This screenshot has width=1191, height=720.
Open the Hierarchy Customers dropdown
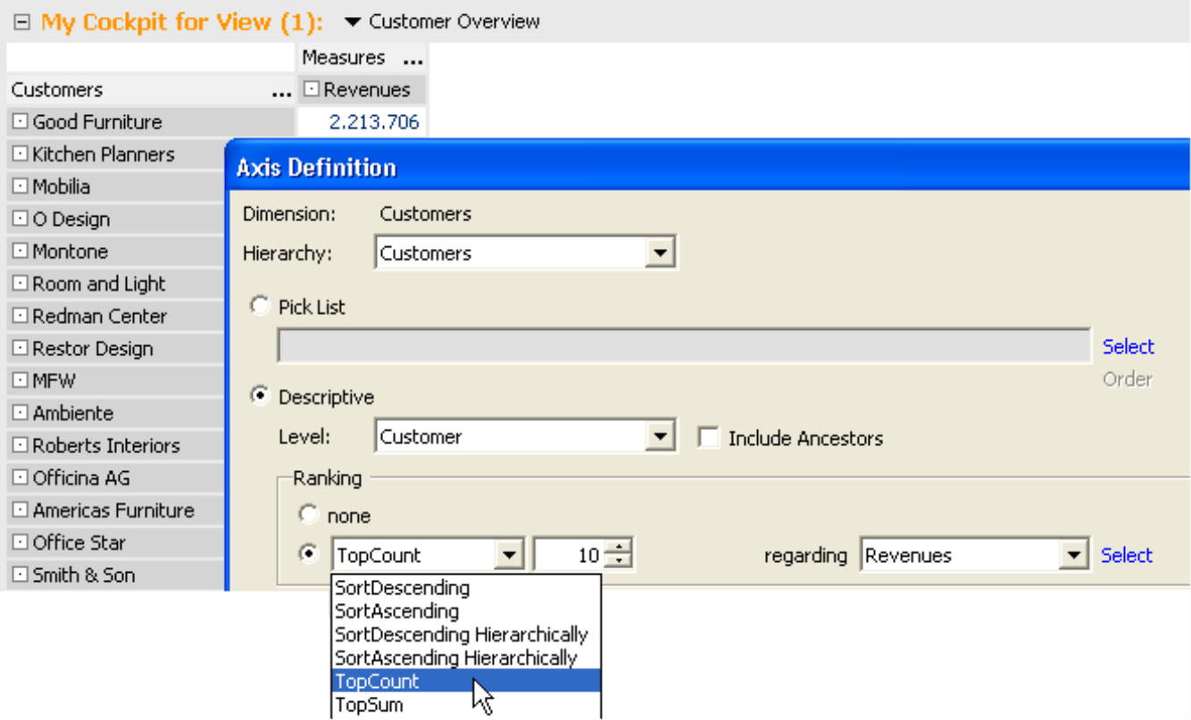pos(660,253)
